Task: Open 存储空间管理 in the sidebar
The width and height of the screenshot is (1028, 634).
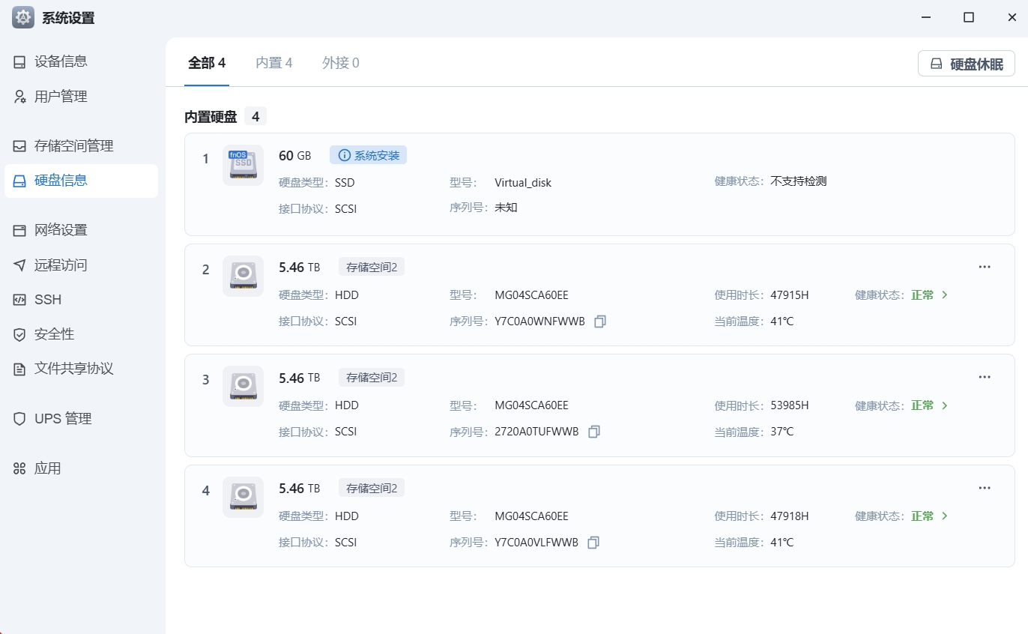Action: (81, 145)
